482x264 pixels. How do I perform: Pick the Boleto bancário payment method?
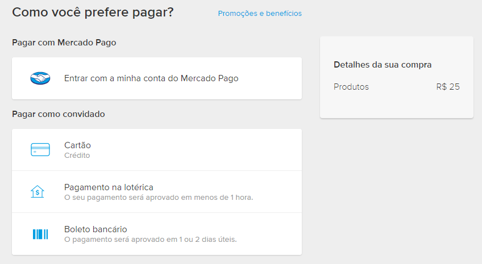pyautogui.click(x=95, y=229)
